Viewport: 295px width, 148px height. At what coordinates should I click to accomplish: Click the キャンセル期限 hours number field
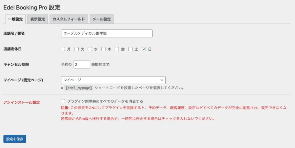(x=82, y=64)
